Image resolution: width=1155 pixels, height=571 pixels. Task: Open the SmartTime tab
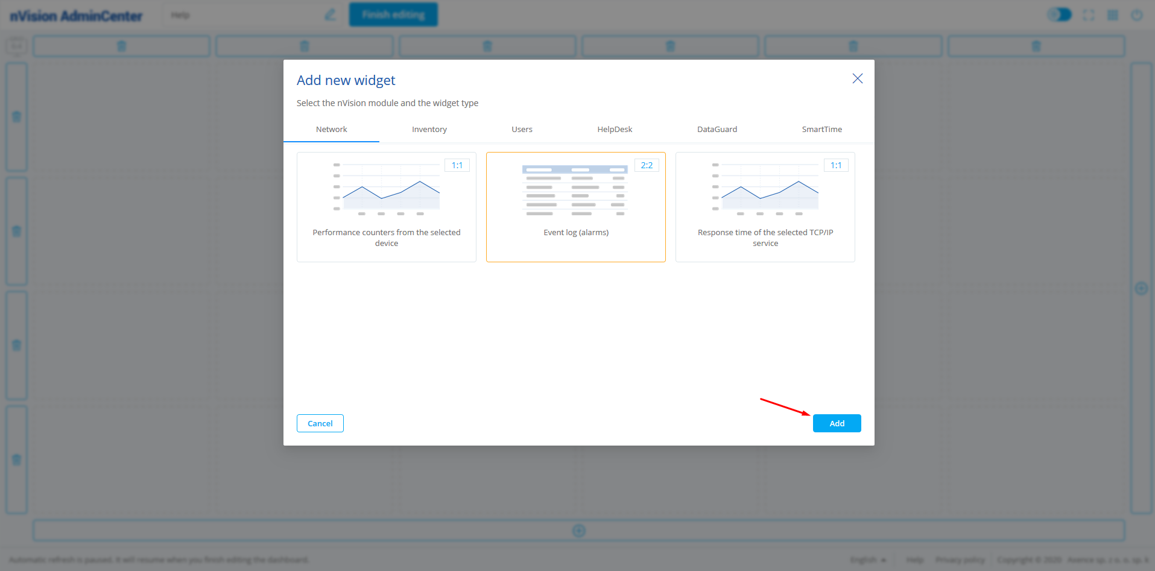click(x=821, y=129)
